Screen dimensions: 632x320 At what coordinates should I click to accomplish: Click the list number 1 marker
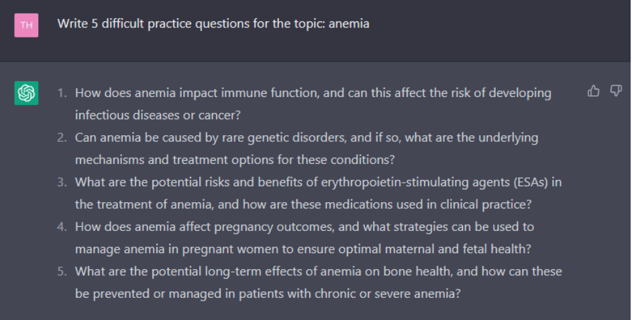coord(62,93)
